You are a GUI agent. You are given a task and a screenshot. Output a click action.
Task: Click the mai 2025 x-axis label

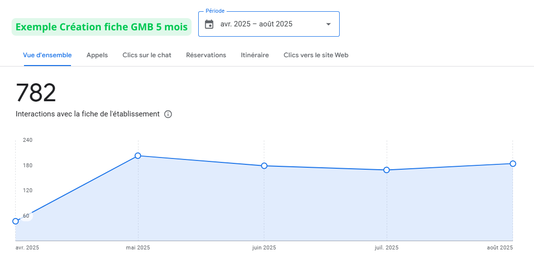[x=138, y=247]
